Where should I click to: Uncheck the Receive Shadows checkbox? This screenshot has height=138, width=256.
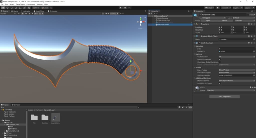(x=219, y=59)
